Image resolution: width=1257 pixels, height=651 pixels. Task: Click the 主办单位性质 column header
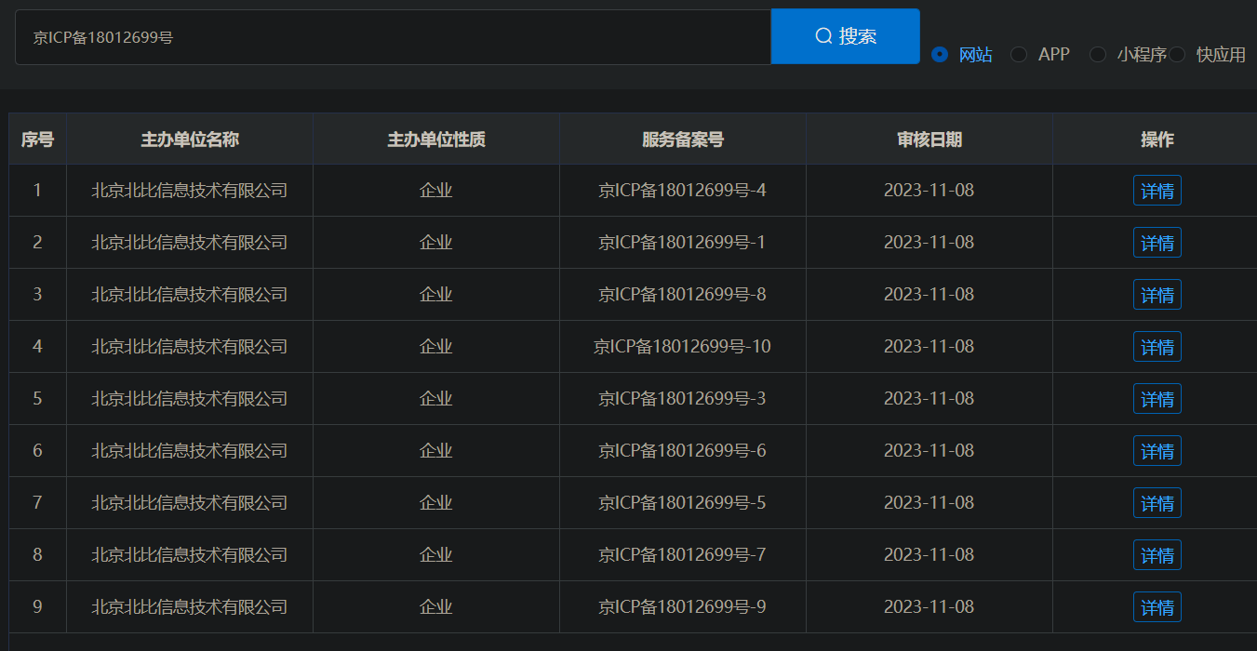tap(436, 139)
